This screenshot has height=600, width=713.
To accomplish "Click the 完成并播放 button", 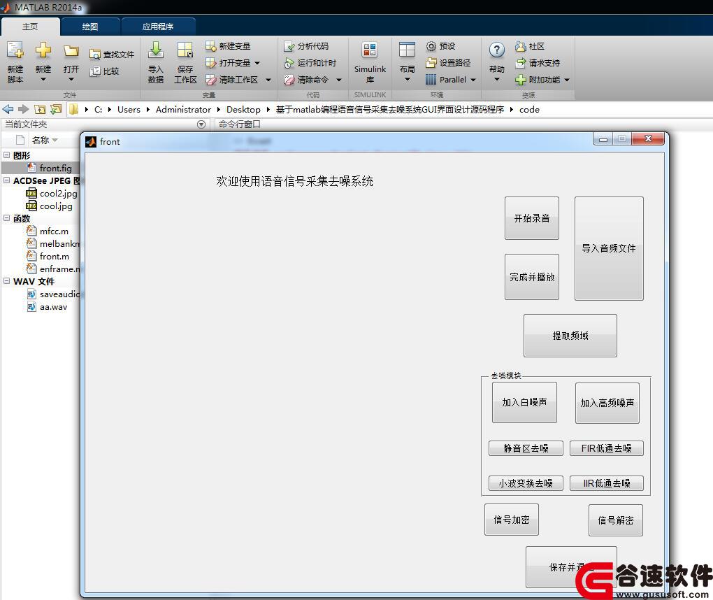I will click(531, 277).
